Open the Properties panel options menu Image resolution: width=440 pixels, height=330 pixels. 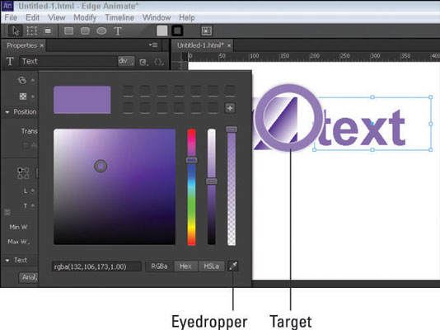click(153, 45)
